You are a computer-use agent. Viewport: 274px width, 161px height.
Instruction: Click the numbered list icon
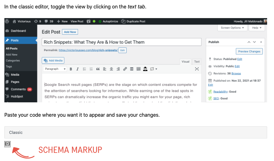point(91,69)
